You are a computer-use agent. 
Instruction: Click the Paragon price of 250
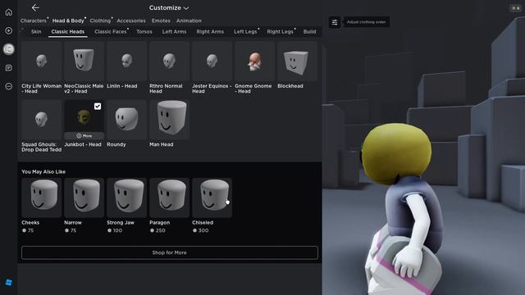(157, 230)
